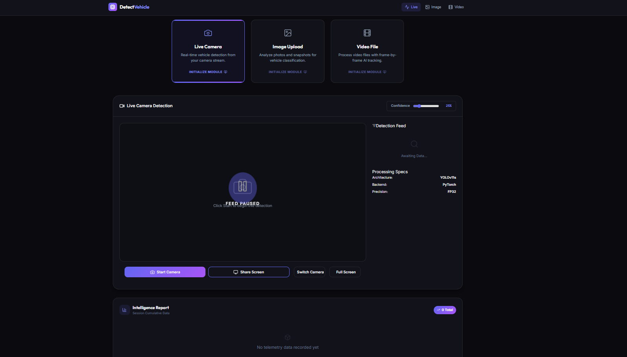627x357 pixels.
Task: Click the picture icon on Image Upload card
Action: pyautogui.click(x=288, y=33)
